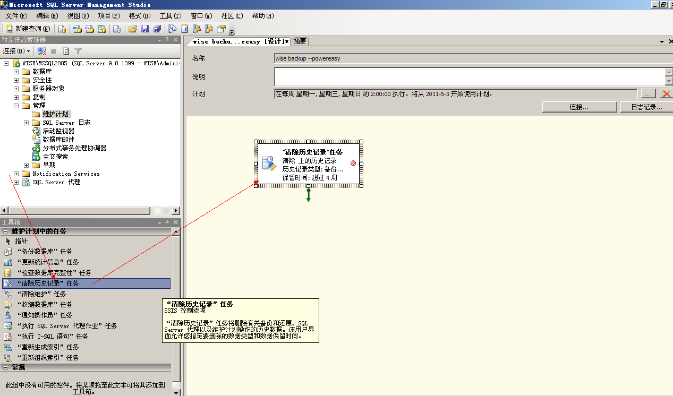Click the Save All toolbar icon
The width and height of the screenshot is (673, 396).
157,29
